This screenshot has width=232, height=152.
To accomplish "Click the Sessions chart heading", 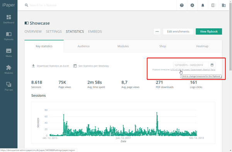I will [38, 96].
